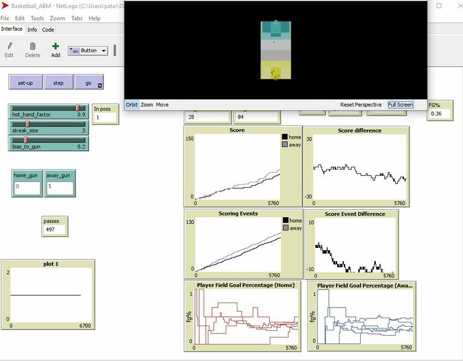Viewport: 463px width, 361px height.
Task: Click the Edit pencil icon in toolbar
Action: point(9,46)
